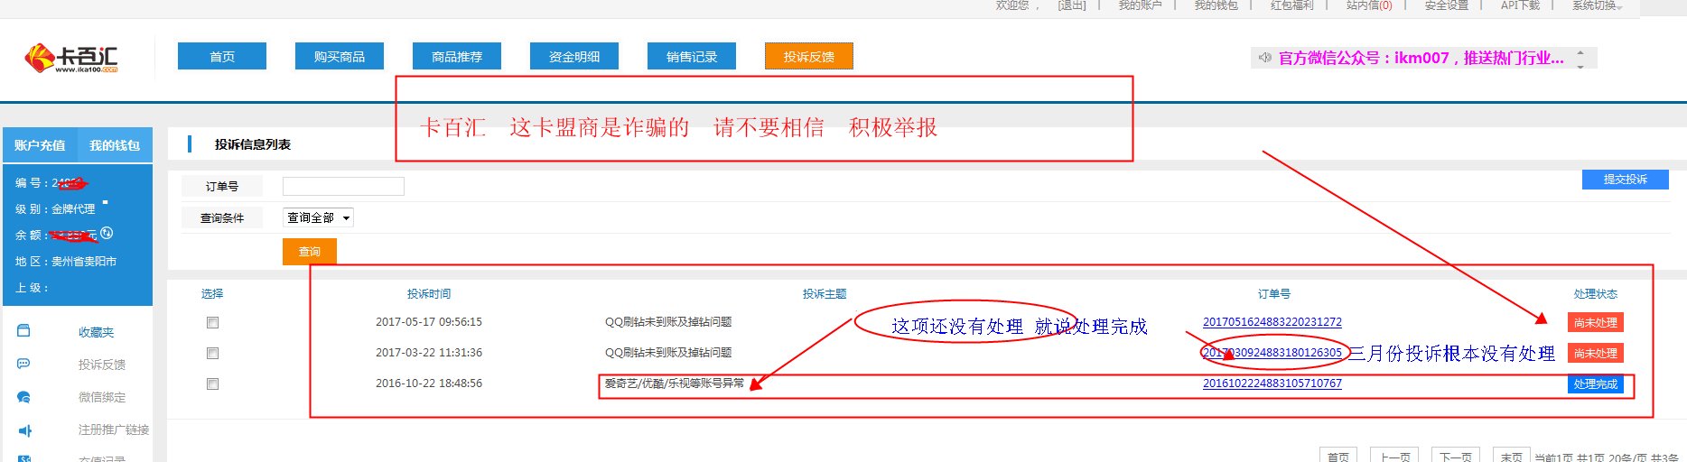Expand the 系统切换 dropdown in top bar
This screenshot has height=462, width=1687.
[x=1597, y=5]
